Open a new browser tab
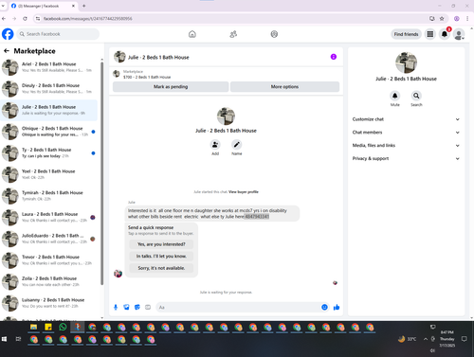 pyautogui.click(x=83, y=6)
